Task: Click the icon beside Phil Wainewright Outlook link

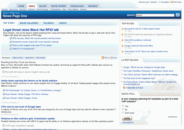Action: [x=4, y=90]
